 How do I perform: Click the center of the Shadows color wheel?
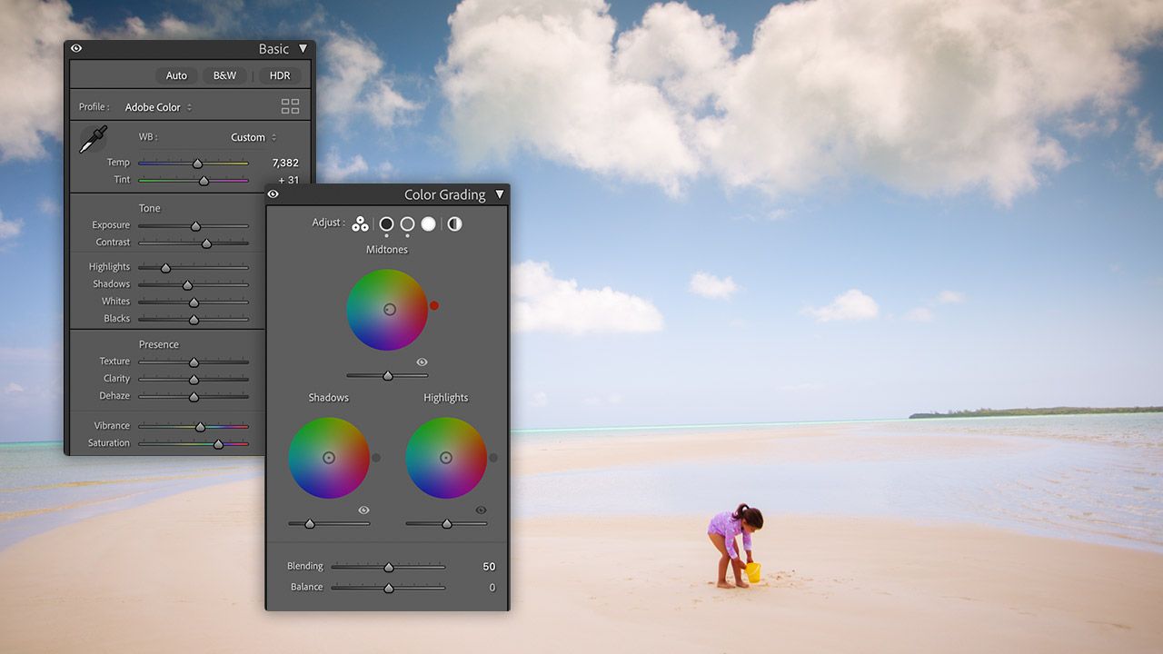click(x=329, y=458)
